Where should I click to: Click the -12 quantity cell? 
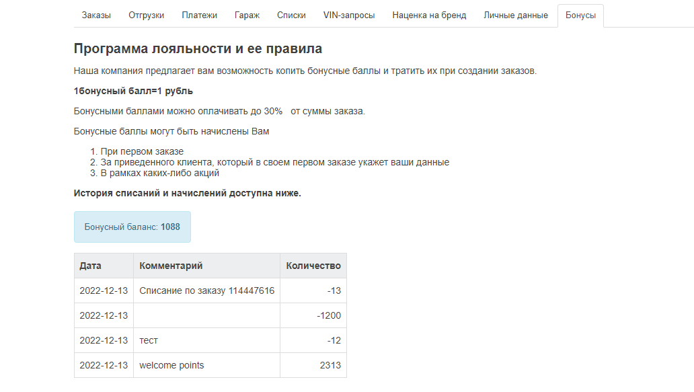click(x=313, y=340)
